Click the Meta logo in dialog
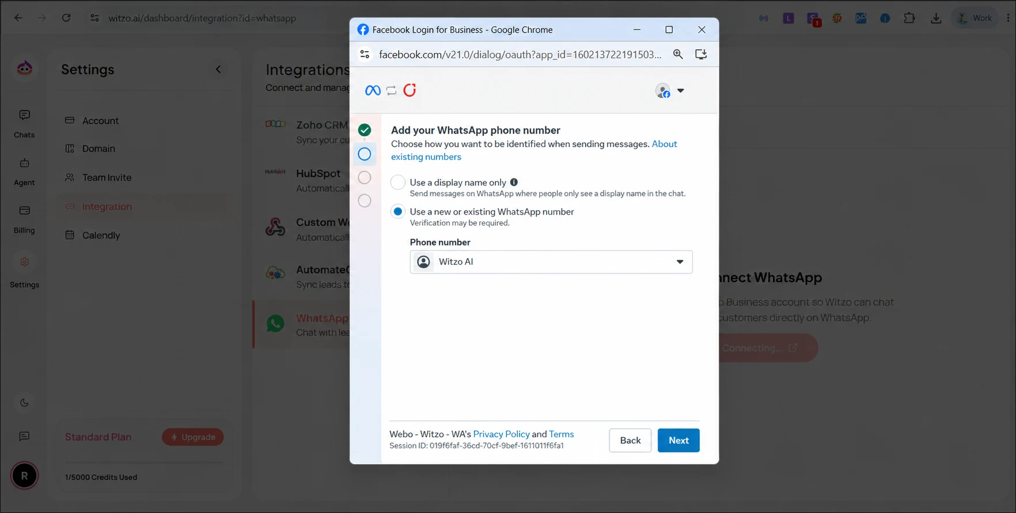This screenshot has width=1016, height=513. tap(373, 90)
